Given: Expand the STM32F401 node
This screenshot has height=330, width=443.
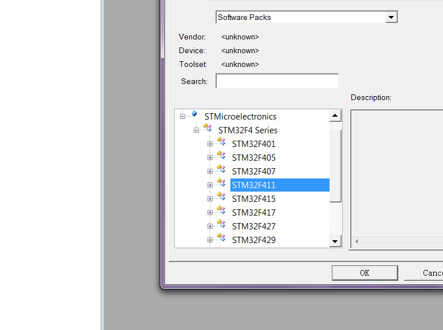Looking at the screenshot, I should click(210, 144).
